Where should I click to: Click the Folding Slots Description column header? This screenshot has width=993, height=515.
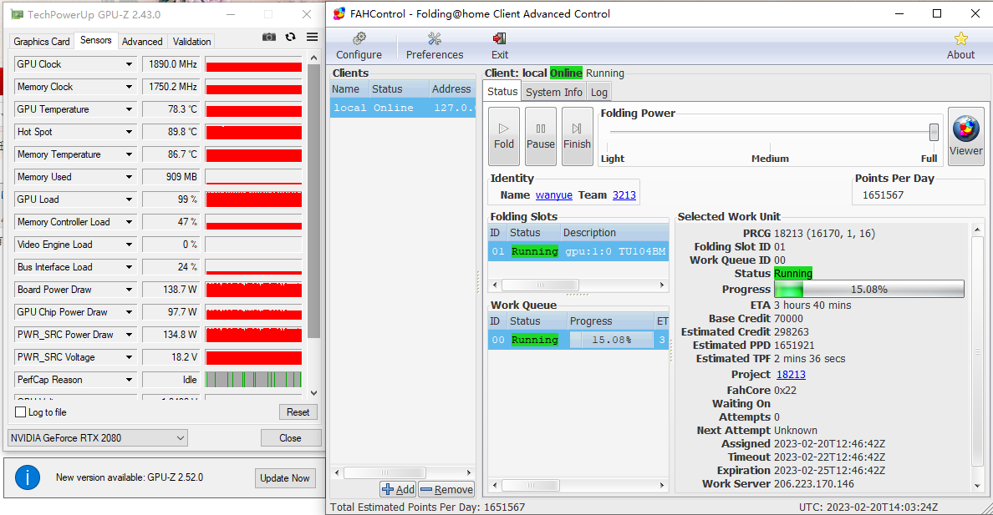point(614,232)
